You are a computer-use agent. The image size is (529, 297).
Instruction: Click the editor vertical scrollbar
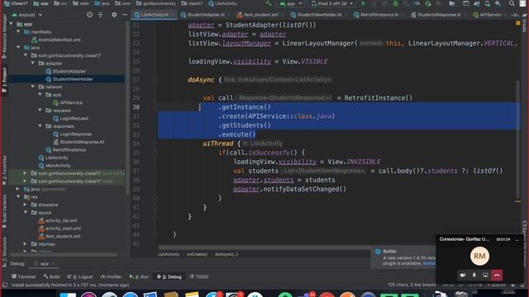point(517,139)
